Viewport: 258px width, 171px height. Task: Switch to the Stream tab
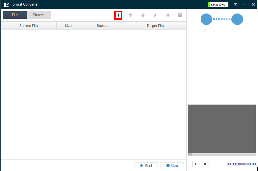38,15
